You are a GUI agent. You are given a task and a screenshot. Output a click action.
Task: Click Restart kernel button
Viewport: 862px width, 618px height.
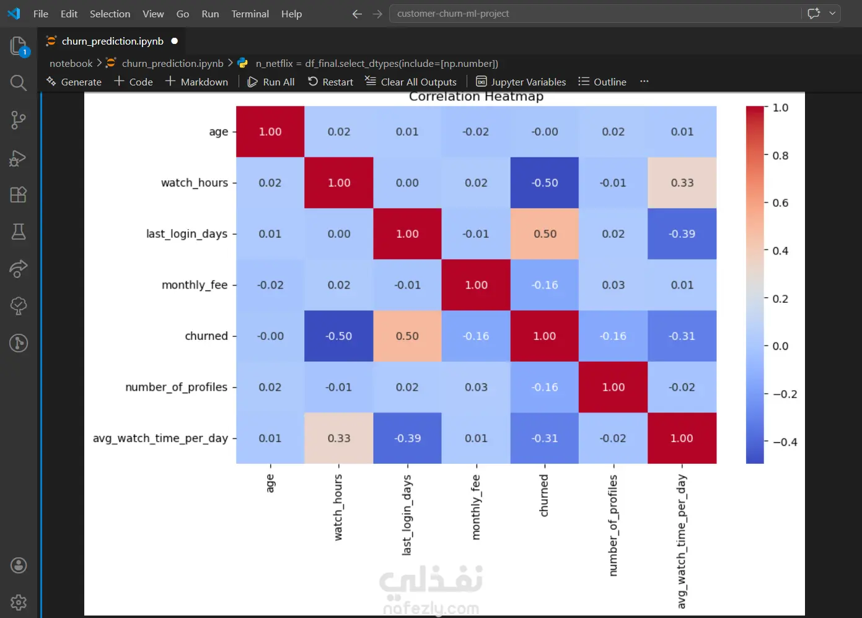pyautogui.click(x=330, y=82)
